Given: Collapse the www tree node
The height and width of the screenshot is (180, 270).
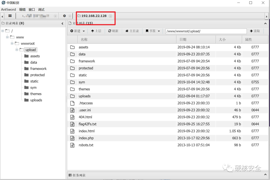Looking at the screenshot, I should coord(7,37).
